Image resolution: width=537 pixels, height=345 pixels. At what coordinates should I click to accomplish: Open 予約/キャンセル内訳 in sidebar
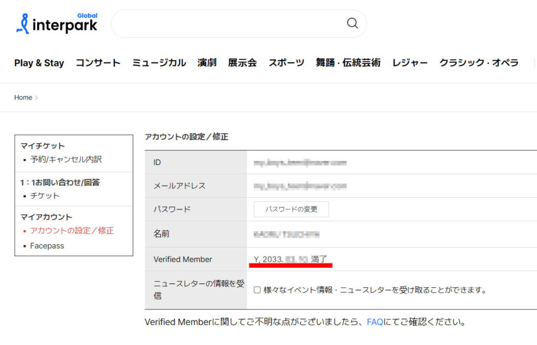(x=66, y=159)
